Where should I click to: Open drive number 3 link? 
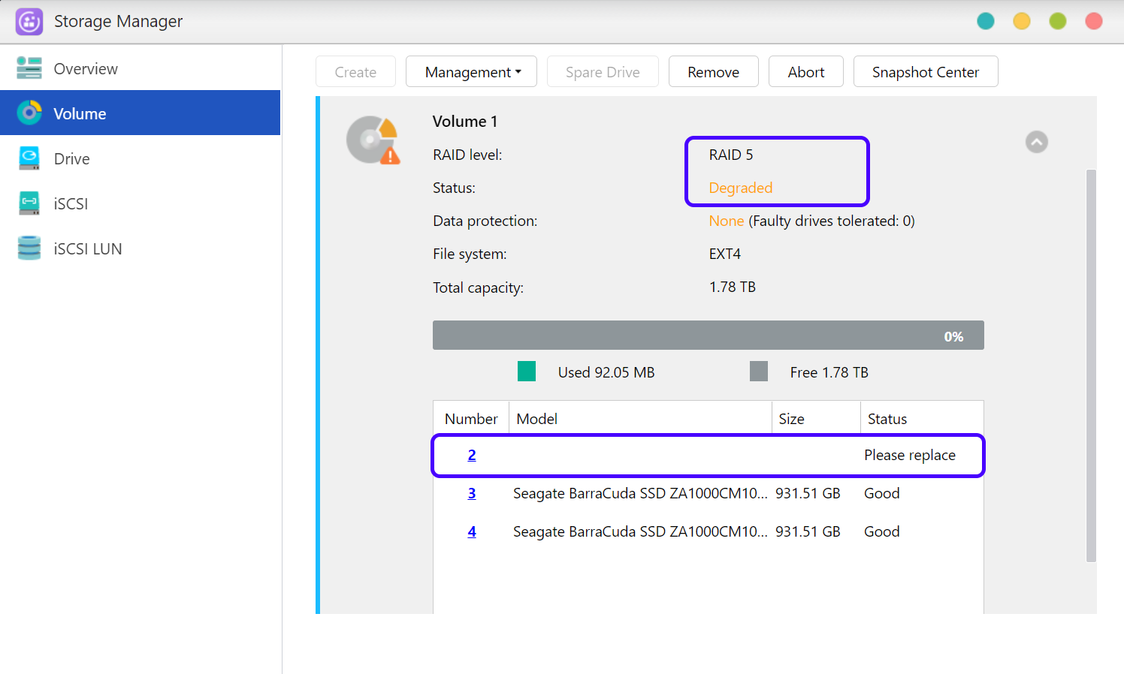472,493
